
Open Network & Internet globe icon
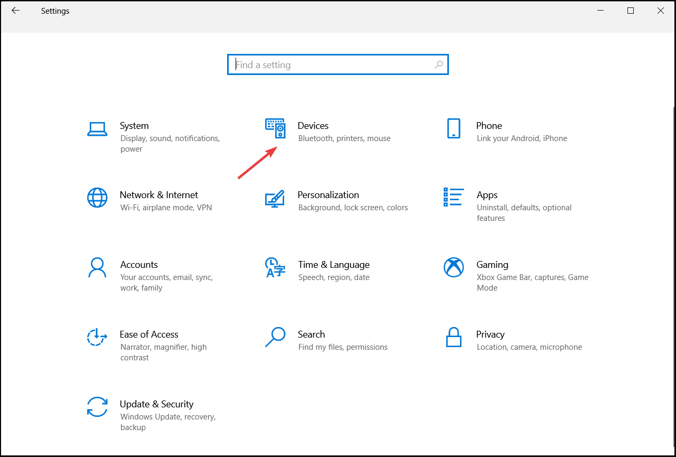(x=97, y=198)
